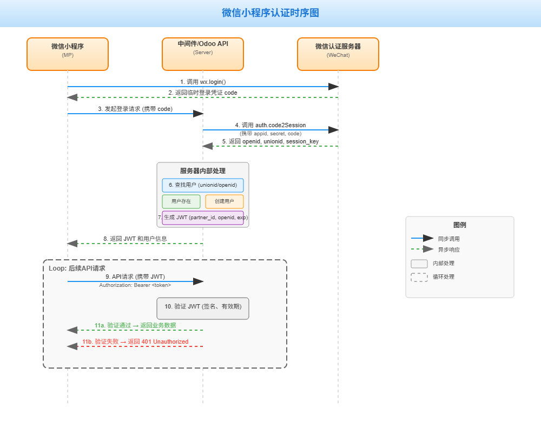541x433 pixels.
Task: Click the diagram title 微信小程序认证时序图
Action: click(x=270, y=13)
